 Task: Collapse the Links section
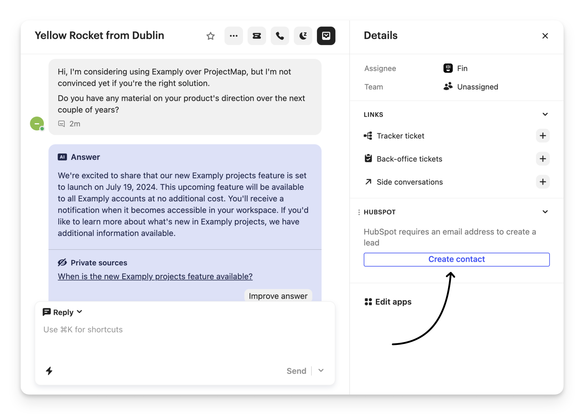(545, 114)
